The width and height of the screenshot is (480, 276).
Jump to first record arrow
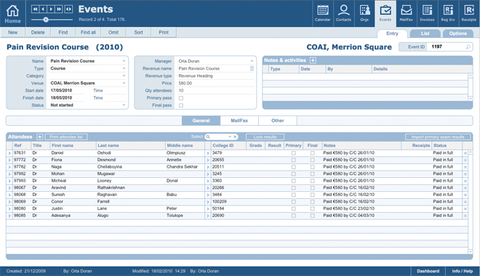pos(36,9)
